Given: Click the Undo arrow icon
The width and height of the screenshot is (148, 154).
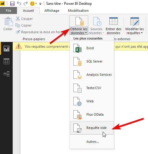Looking at the screenshot, I should coord(19,3).
